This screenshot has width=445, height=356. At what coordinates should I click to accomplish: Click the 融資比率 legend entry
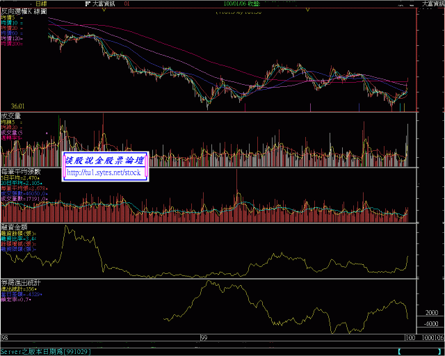click(x=19, y=238)
